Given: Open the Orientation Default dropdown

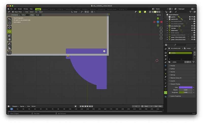Looking at the screenshot, I should coord(24,15).
